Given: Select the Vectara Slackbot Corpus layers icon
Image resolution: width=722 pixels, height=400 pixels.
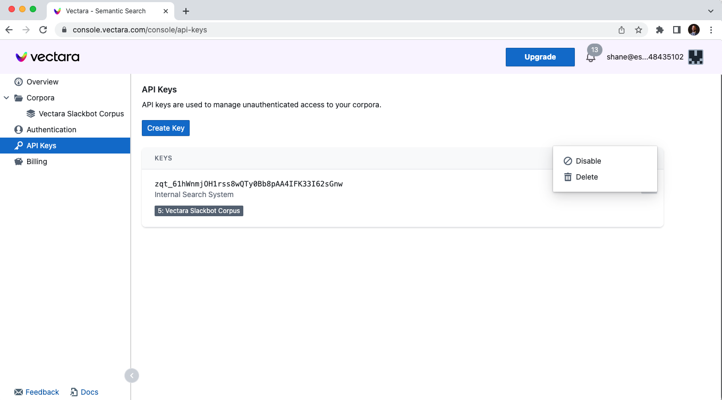Looking at the screenshot, I should [30, 113].
